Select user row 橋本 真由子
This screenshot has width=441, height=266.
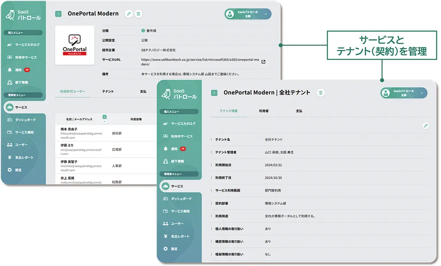(x=106, y=133)
